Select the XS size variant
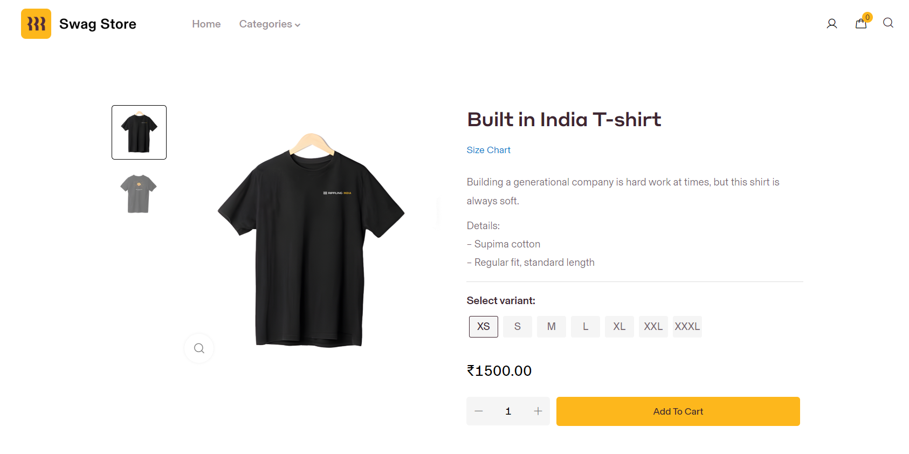This screenshot has width=909, height=454. (x=484, y=327)
